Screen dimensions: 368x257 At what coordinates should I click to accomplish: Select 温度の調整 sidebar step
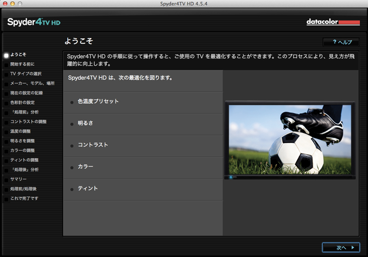coord(20,131)
